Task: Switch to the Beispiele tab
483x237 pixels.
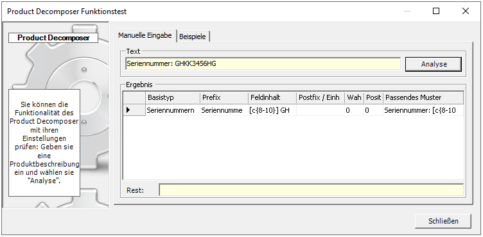Action: click(x=193, y=37)
